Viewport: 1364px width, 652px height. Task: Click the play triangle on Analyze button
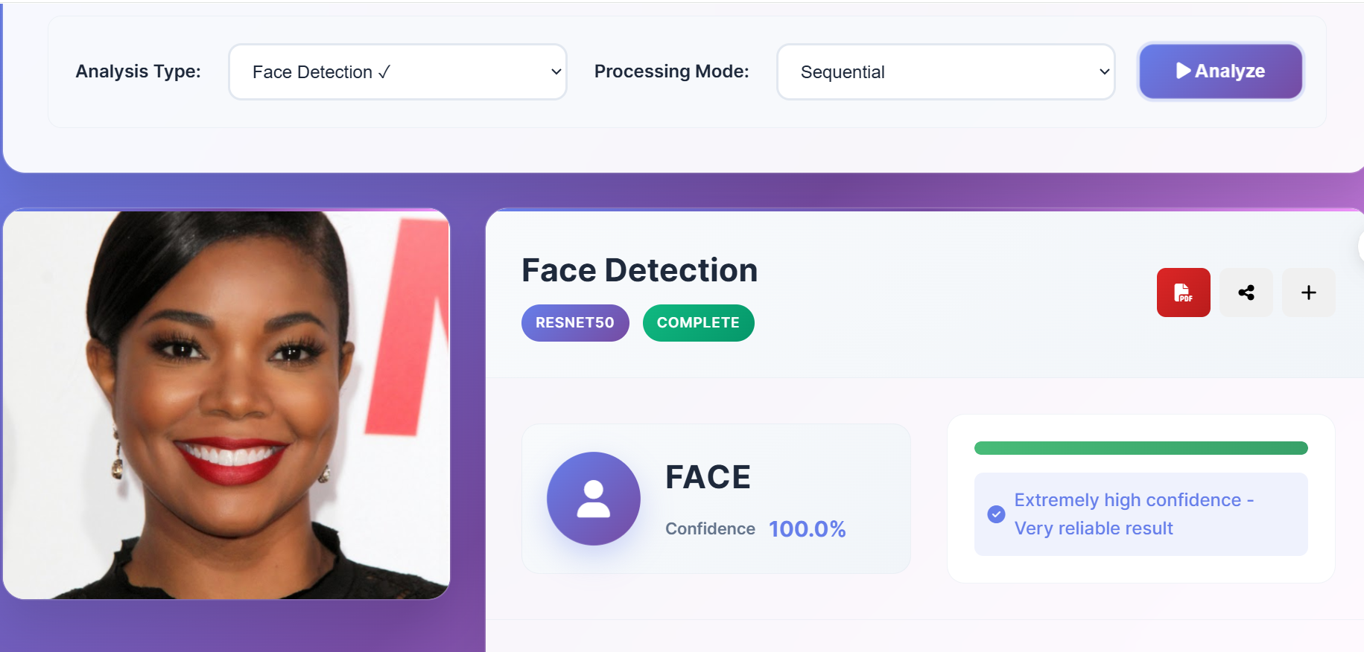[1183, 71]
